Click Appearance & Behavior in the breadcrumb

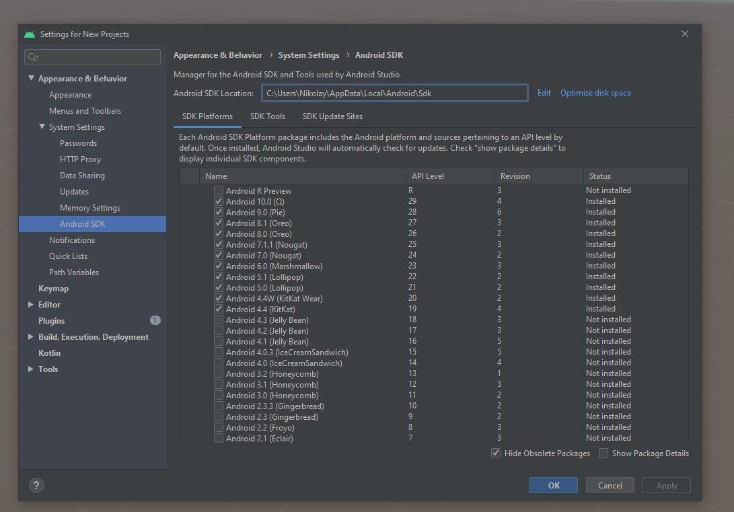pyautogui.click(x=218, y=54)
